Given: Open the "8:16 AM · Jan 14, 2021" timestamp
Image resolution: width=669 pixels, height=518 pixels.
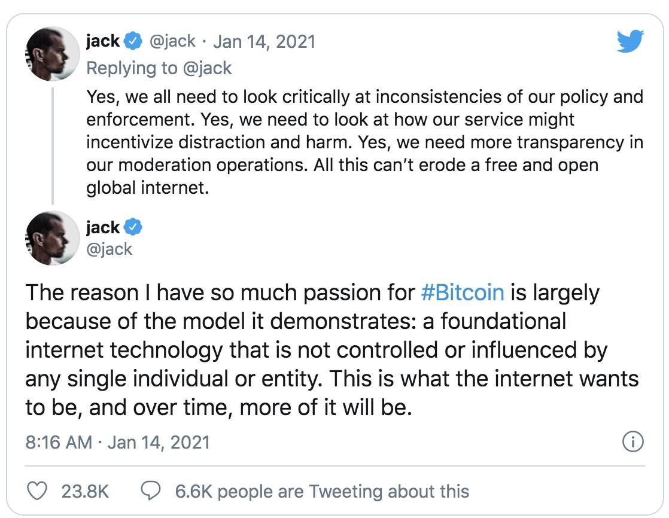Looking at the screenshot, I should (x=118, y=442).
